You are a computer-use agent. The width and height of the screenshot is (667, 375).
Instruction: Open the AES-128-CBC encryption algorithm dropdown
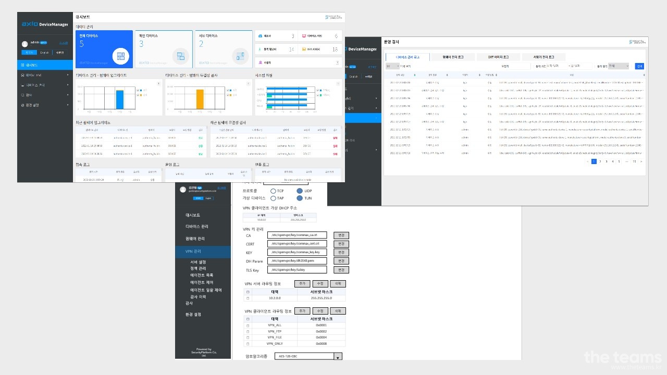pyautogui.click(x=338, y=357)
